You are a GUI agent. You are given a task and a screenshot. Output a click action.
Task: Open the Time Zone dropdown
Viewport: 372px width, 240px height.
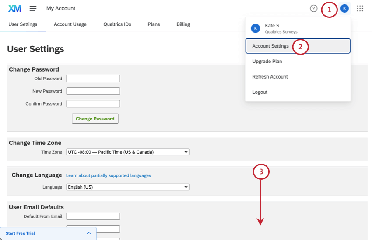click(128, 152)
